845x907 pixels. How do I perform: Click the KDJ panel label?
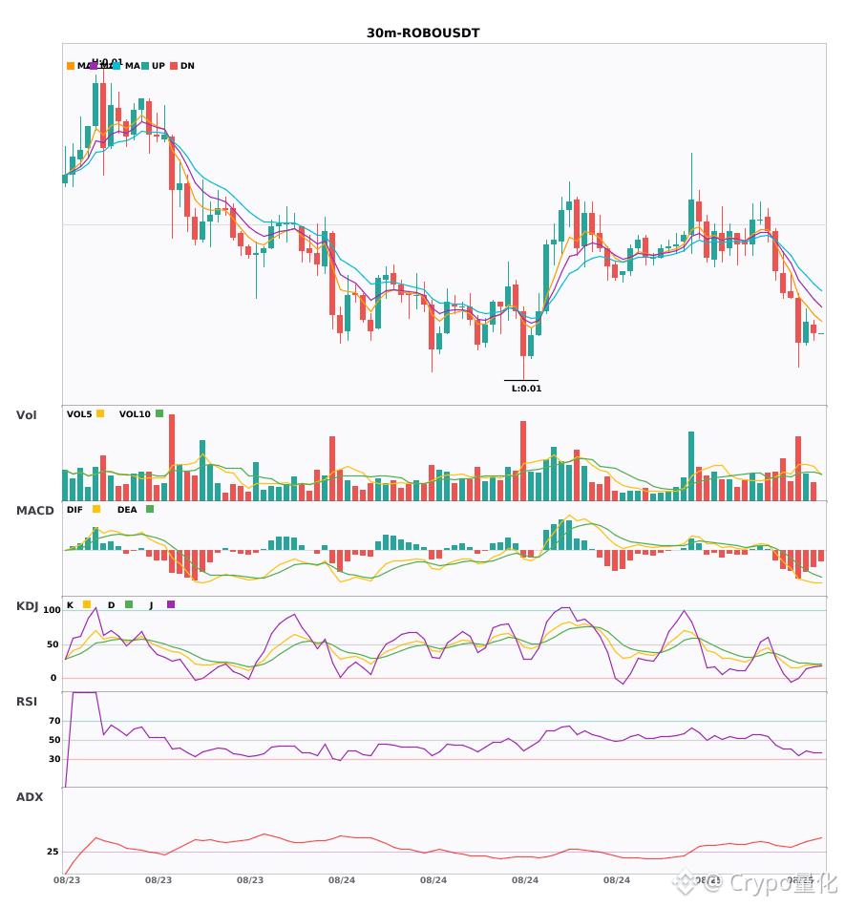point(27,606)
